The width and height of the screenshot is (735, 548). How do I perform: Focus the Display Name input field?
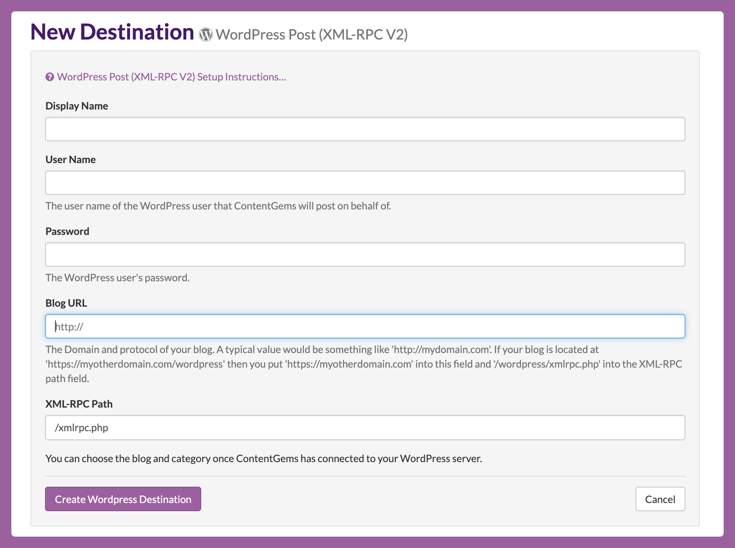365,129
